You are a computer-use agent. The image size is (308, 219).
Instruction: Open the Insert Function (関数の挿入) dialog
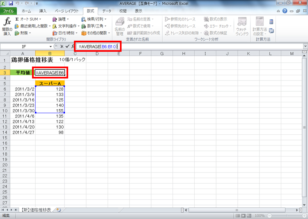[7, 27]
